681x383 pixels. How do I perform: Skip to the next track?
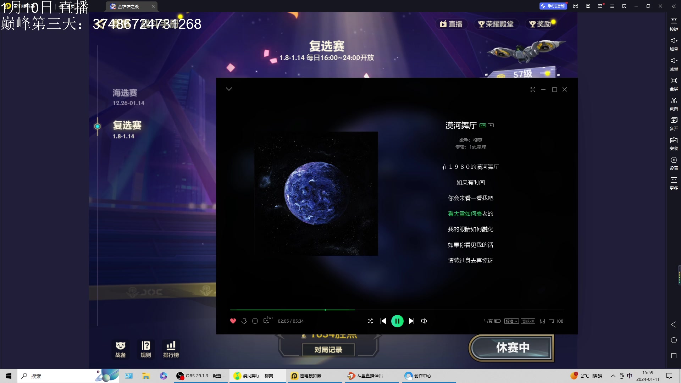click(411, 321)
